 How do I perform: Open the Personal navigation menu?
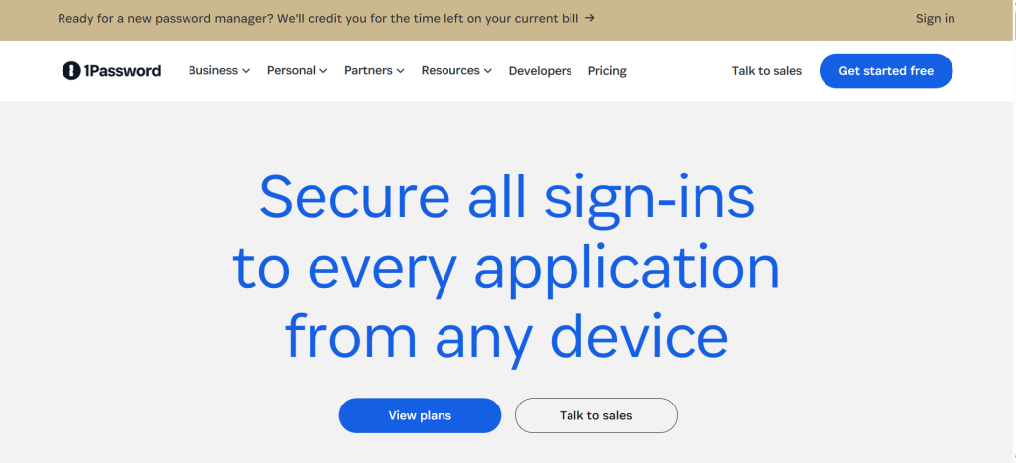291,71
